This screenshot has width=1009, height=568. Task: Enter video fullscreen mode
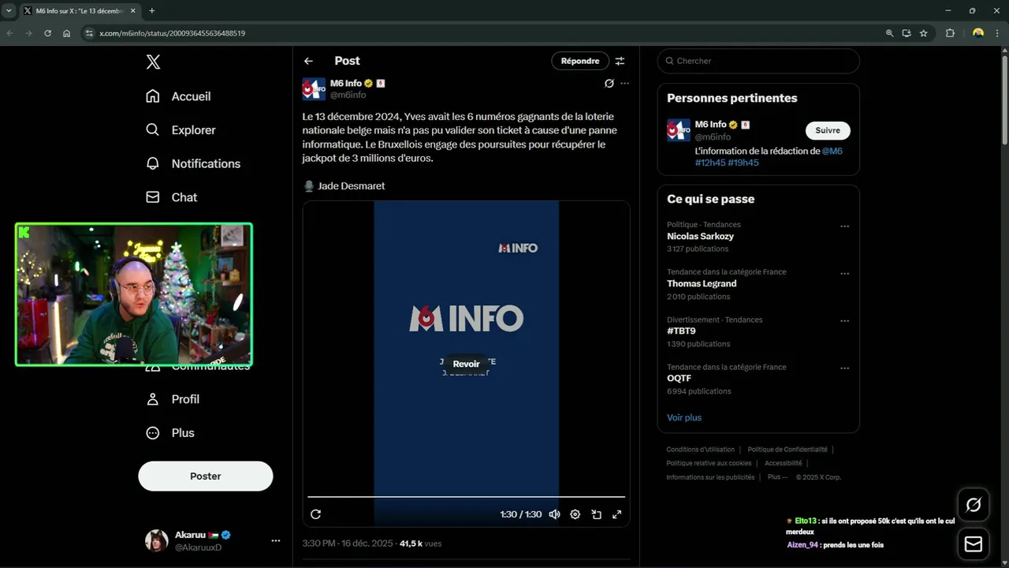pos(616,514)
